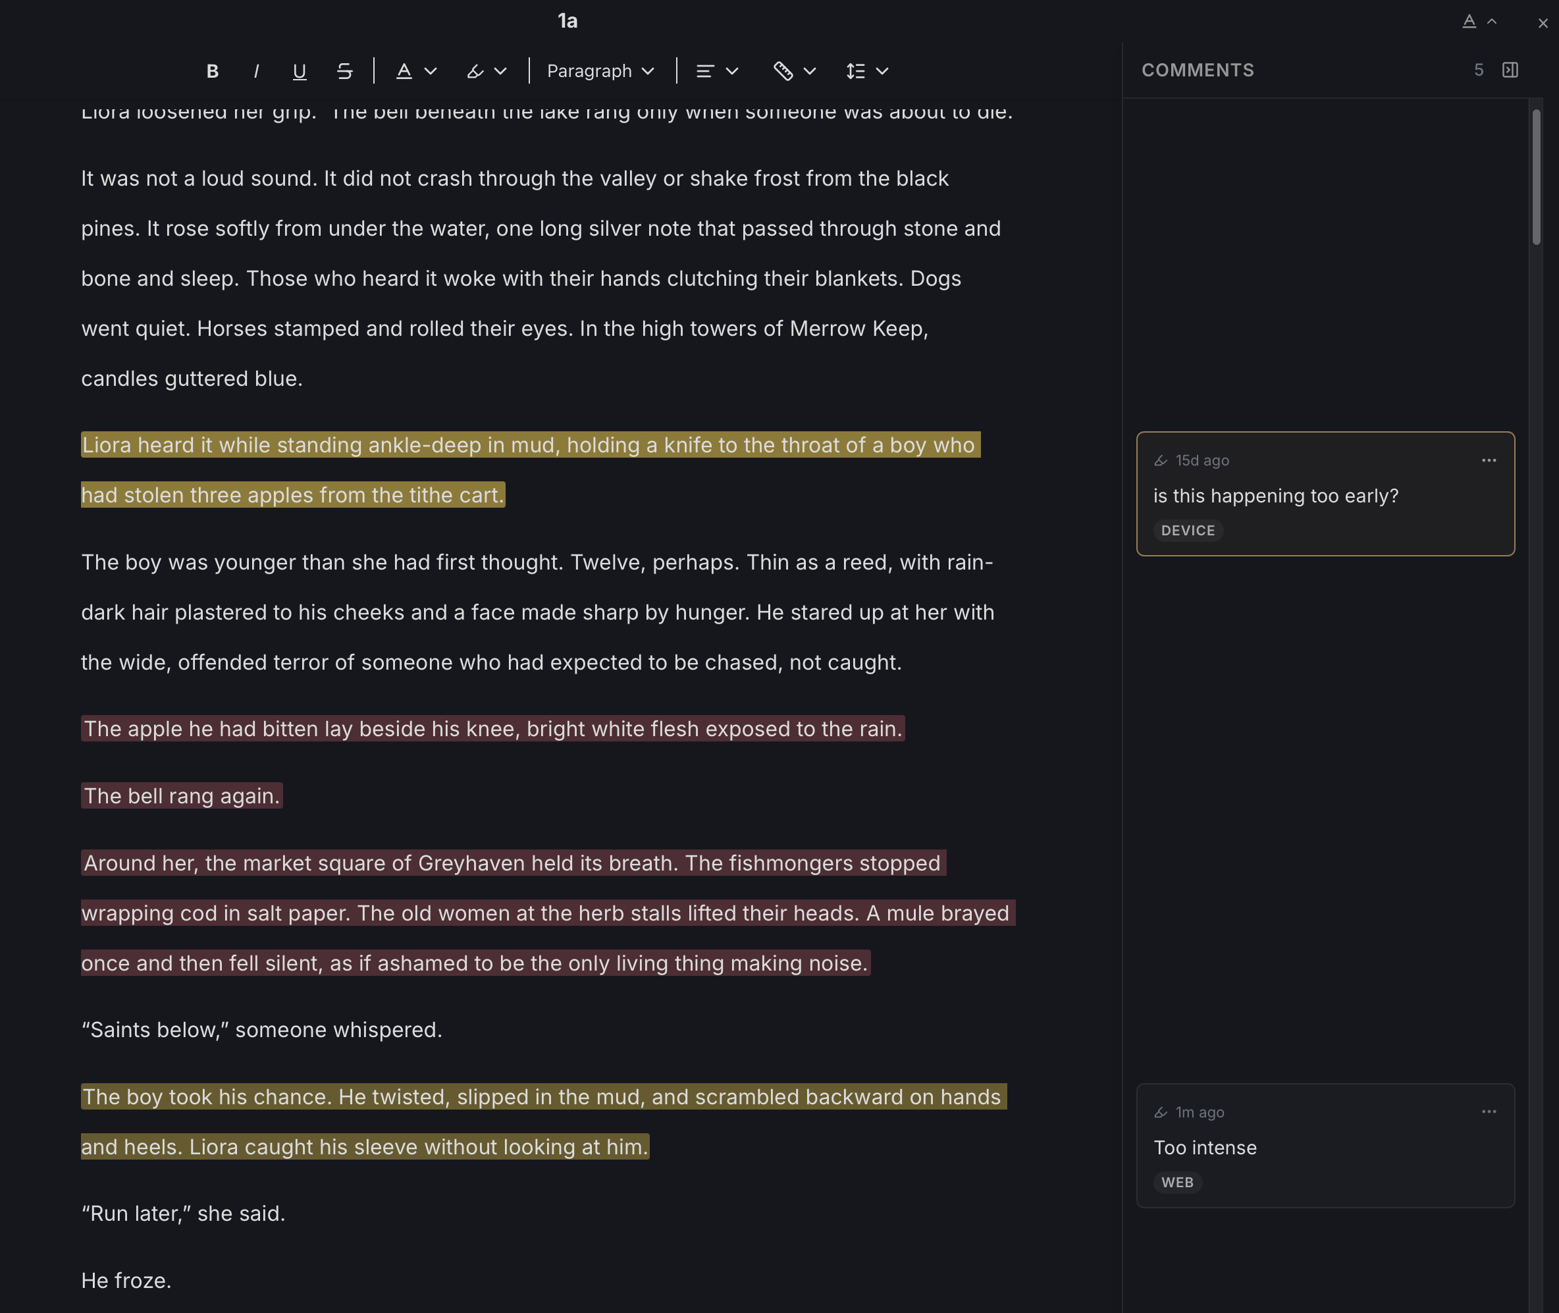Click the text alignment icon

704,70
